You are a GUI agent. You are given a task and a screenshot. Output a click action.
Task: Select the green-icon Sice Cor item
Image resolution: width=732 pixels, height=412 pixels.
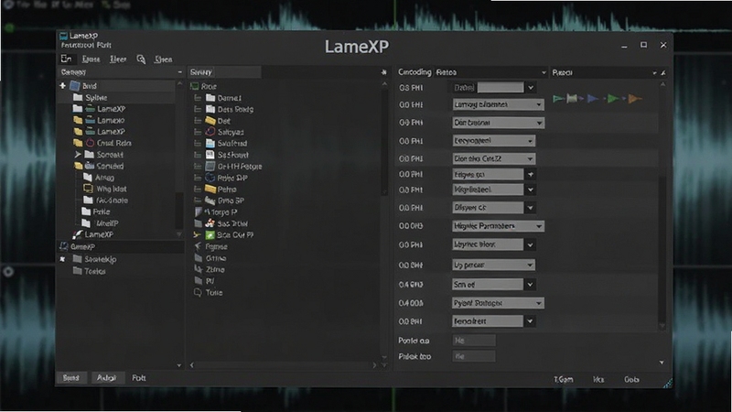click(230, 235)
